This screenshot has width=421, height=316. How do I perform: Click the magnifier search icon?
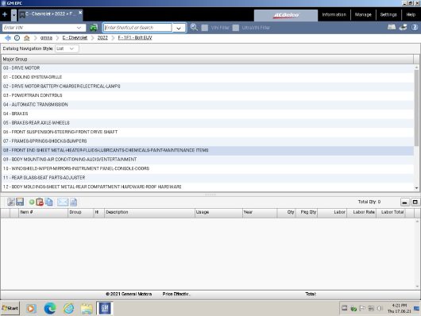[194, 27]
